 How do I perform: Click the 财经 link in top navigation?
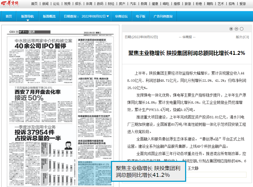point(111,4)
